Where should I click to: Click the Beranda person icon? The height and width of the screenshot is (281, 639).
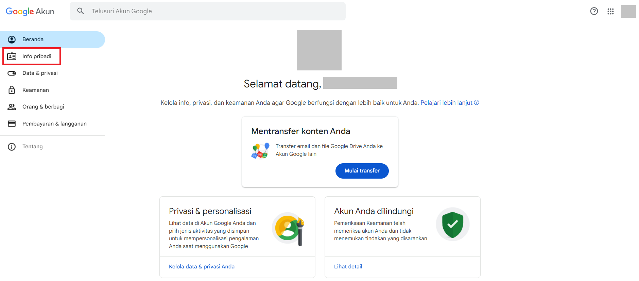tap(12, 39)
